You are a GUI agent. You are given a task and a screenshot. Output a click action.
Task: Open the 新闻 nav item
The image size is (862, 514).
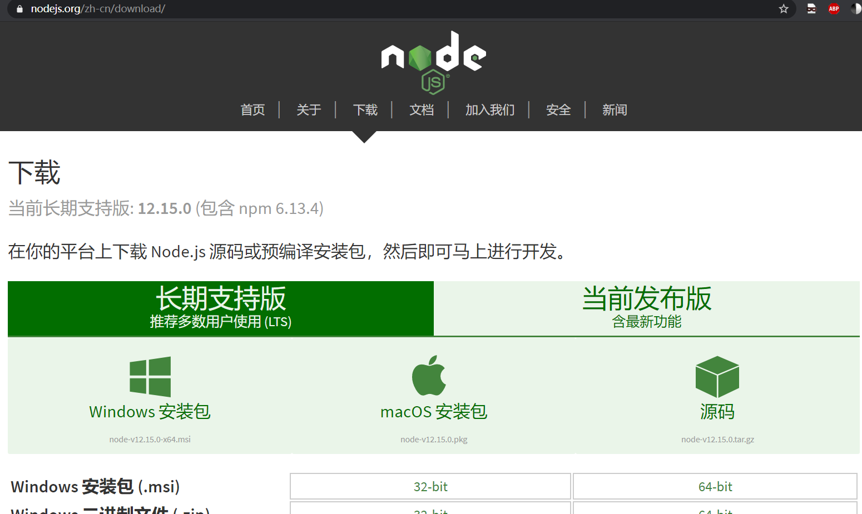pos(614,110)
